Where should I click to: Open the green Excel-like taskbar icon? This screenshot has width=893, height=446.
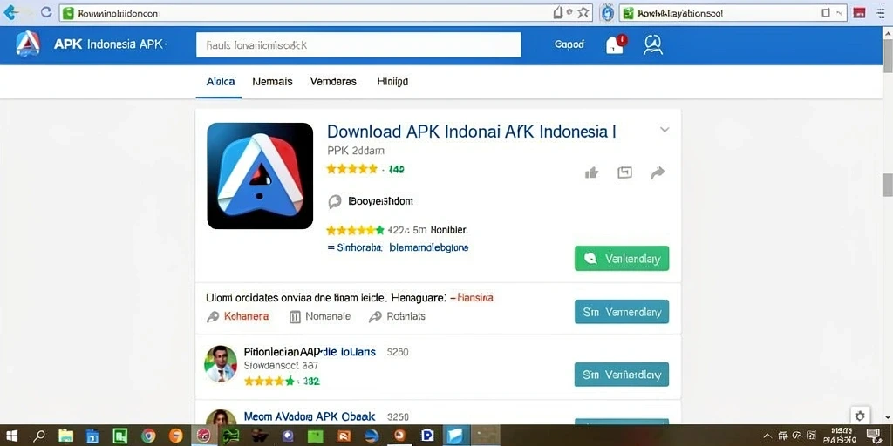coord(120,436)
